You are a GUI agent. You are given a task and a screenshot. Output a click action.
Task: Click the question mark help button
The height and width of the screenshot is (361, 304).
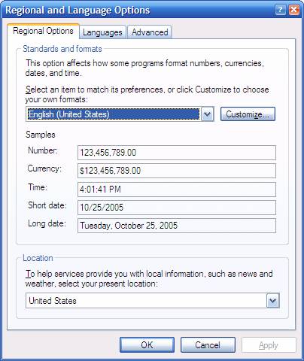click(x=281, y=10)
